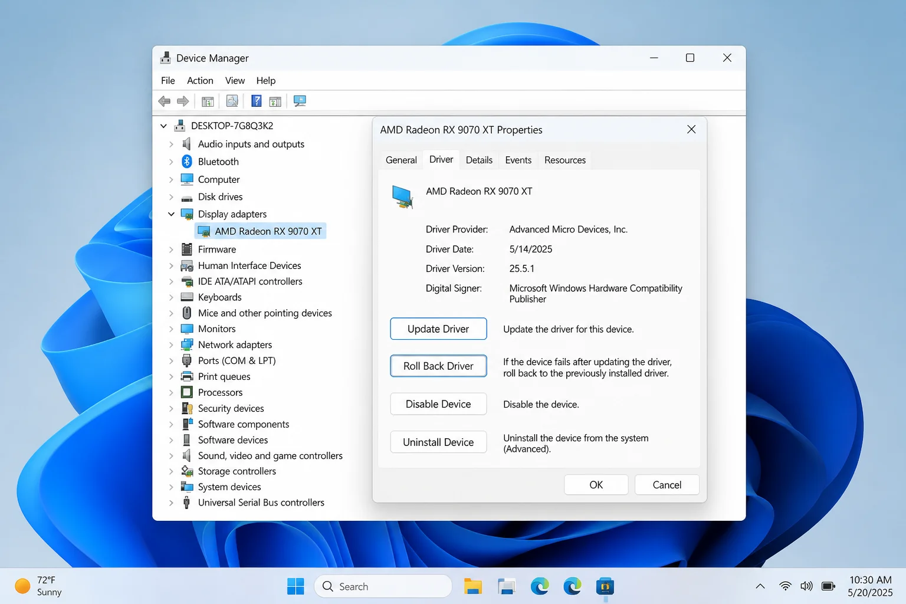The width and height of the screenshot is (906, 604).
Task: Click the Network adapters icon
Action: coord(187,344)
